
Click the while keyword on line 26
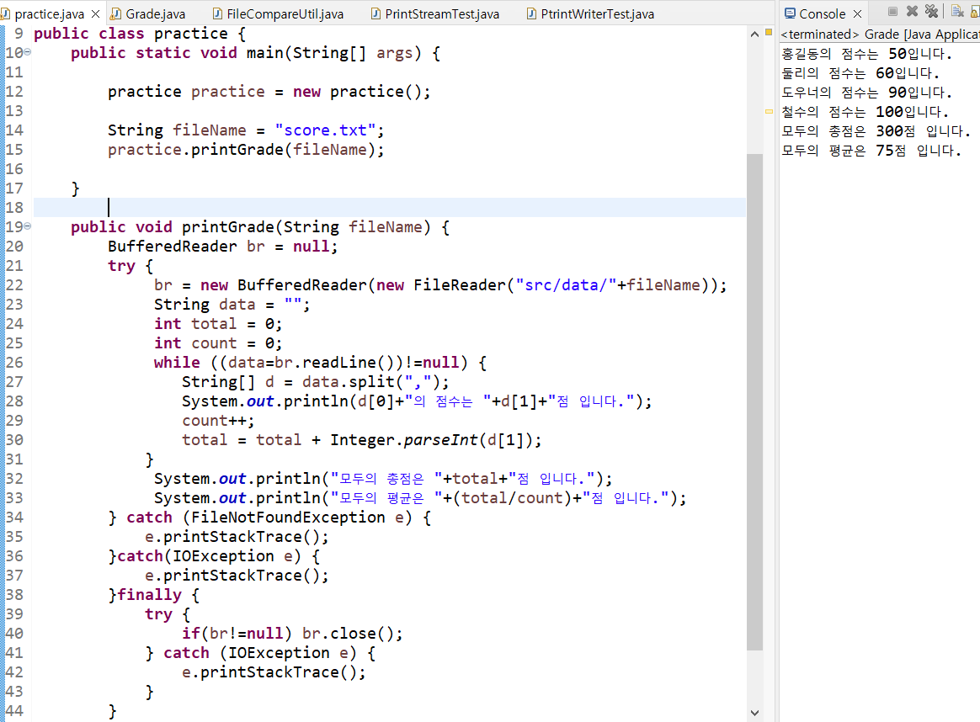[x=177, y=362]
